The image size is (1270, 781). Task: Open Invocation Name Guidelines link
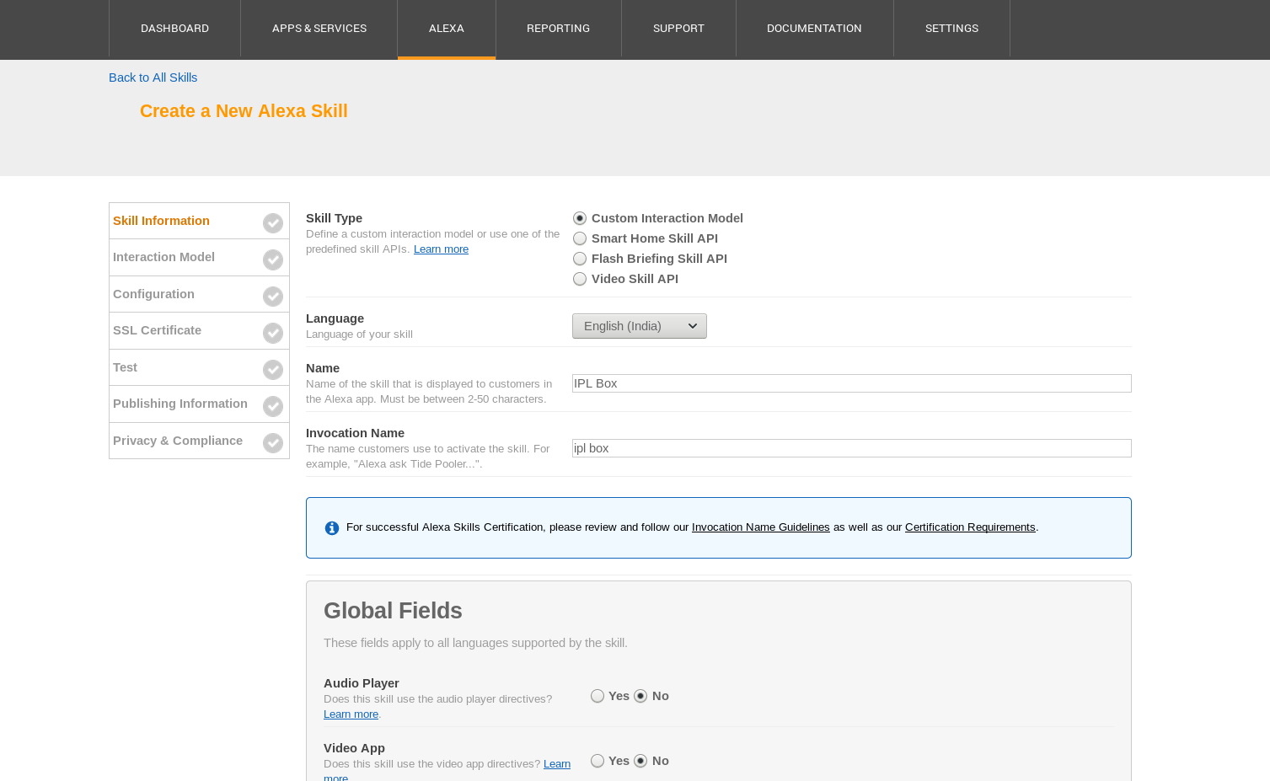point(760,527)
